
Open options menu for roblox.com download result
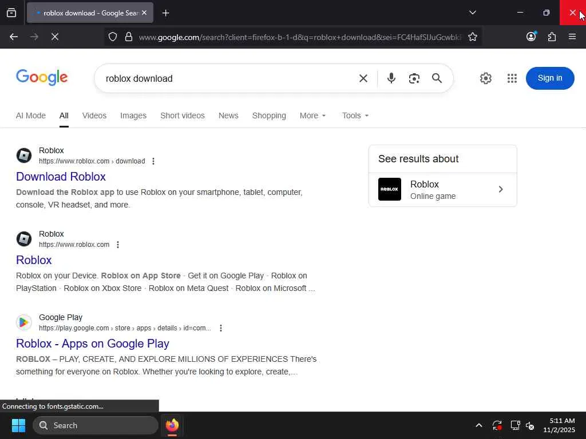click(x=153, y=161)
